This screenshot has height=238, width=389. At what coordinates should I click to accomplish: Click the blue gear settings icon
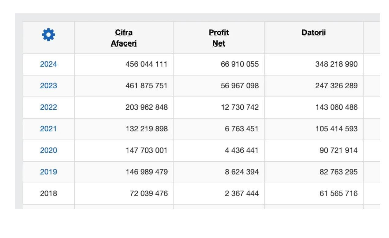click(x=48, y=35)
